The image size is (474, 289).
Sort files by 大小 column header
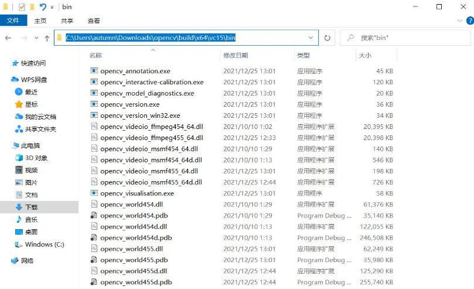(x=364, y=55)
